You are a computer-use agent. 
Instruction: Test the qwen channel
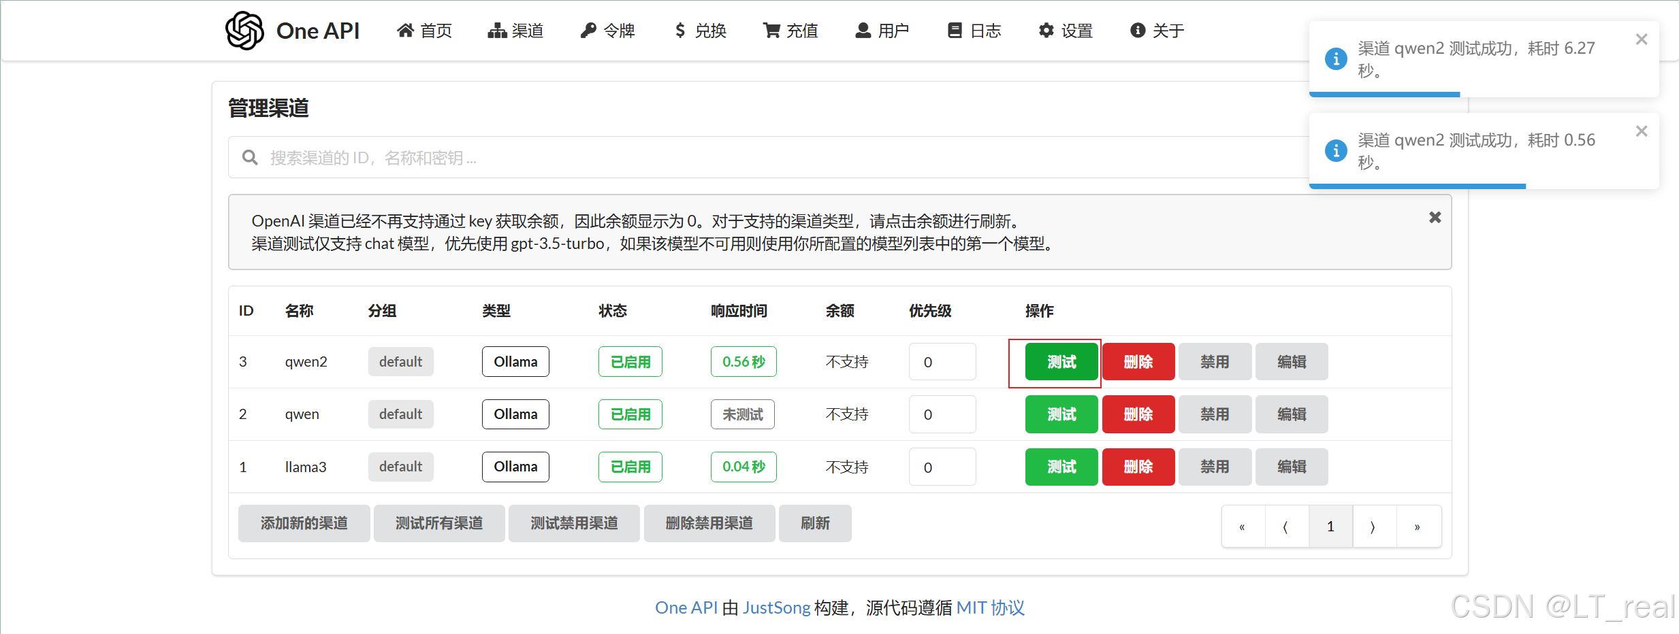pos(1061,414)
